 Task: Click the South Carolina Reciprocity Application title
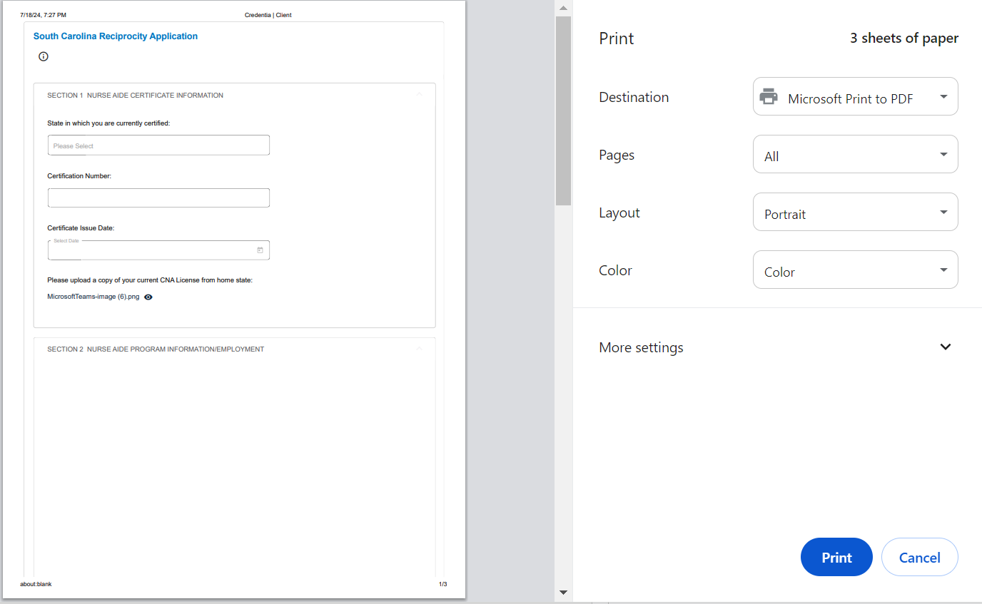[x=116, y=36]
